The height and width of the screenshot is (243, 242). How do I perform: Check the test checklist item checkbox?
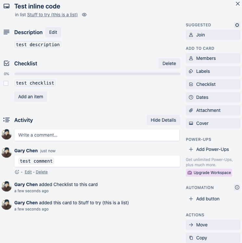(6, 83)
